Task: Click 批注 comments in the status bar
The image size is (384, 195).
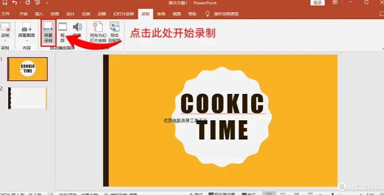Action: point(249,194)
